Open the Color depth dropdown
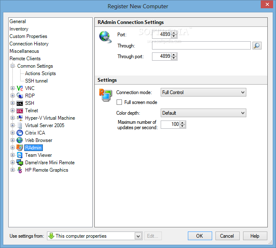This screenshot has width=276, height=248. point(203,113)
